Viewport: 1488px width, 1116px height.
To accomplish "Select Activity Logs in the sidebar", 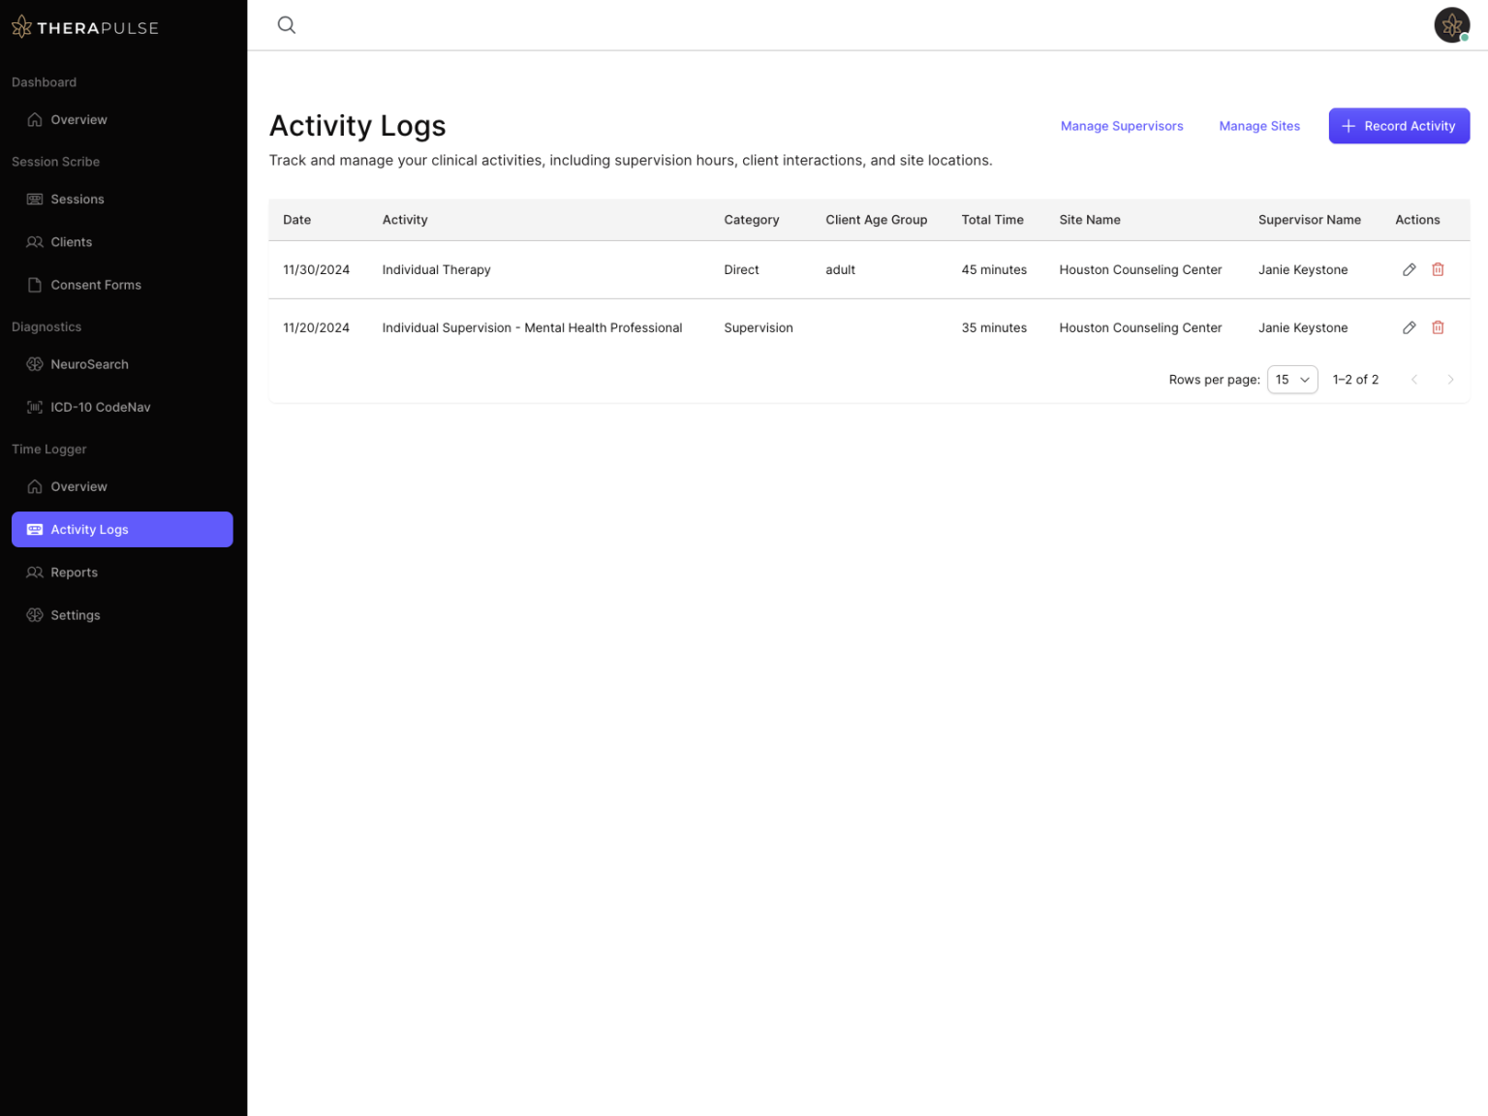I will click(x=89, y=529).
